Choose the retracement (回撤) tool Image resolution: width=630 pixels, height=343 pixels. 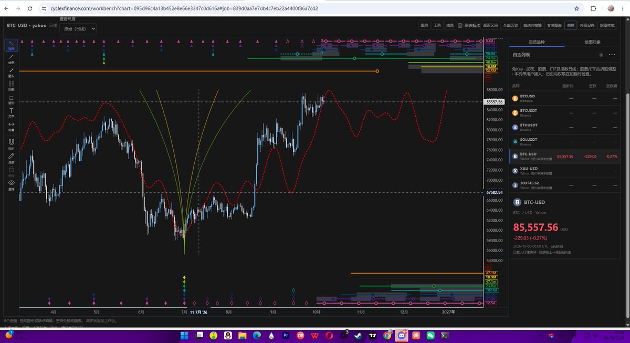coord(11,86)
